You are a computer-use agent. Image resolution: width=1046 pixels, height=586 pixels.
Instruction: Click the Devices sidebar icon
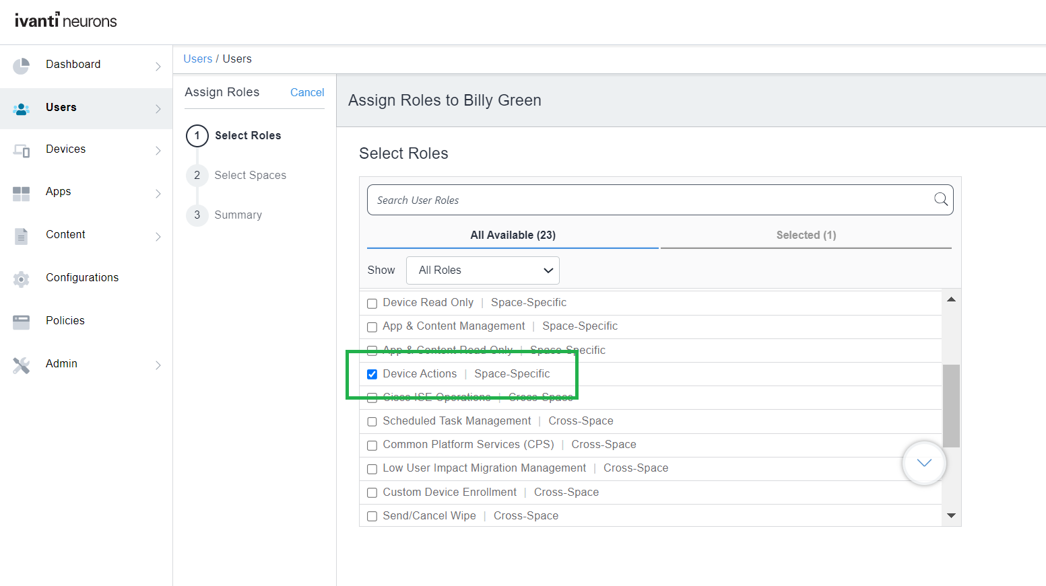click(21, 150)
